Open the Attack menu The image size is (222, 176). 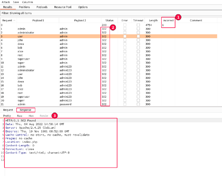point(6,2)
